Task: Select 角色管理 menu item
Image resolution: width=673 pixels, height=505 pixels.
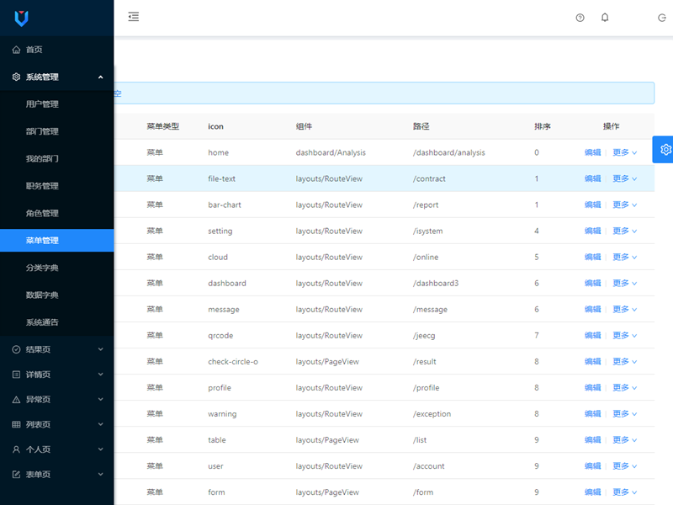Action: (x=42, y=213)
